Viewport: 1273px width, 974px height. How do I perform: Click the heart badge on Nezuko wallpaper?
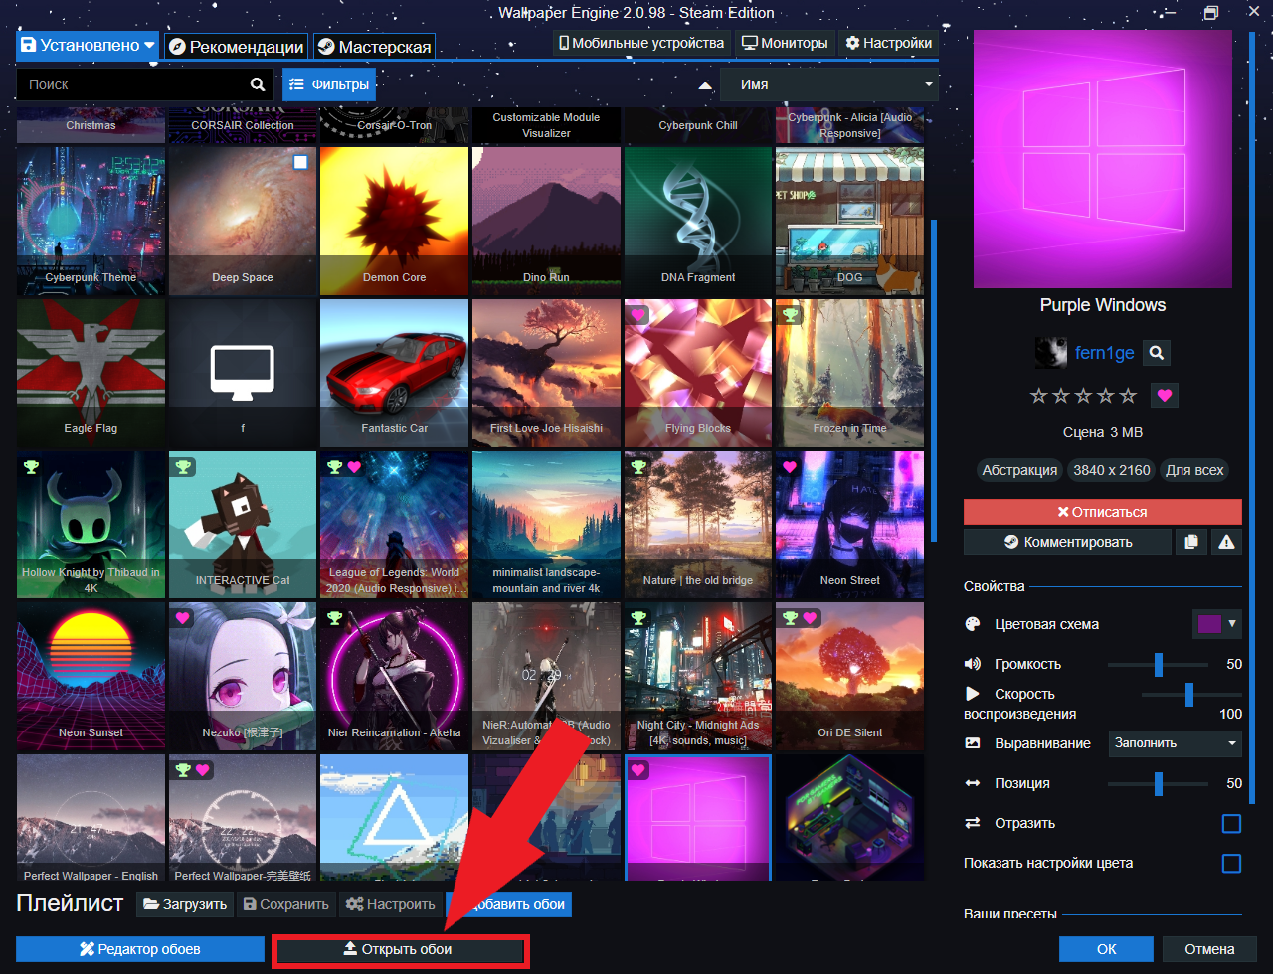[x=184, y=618]
